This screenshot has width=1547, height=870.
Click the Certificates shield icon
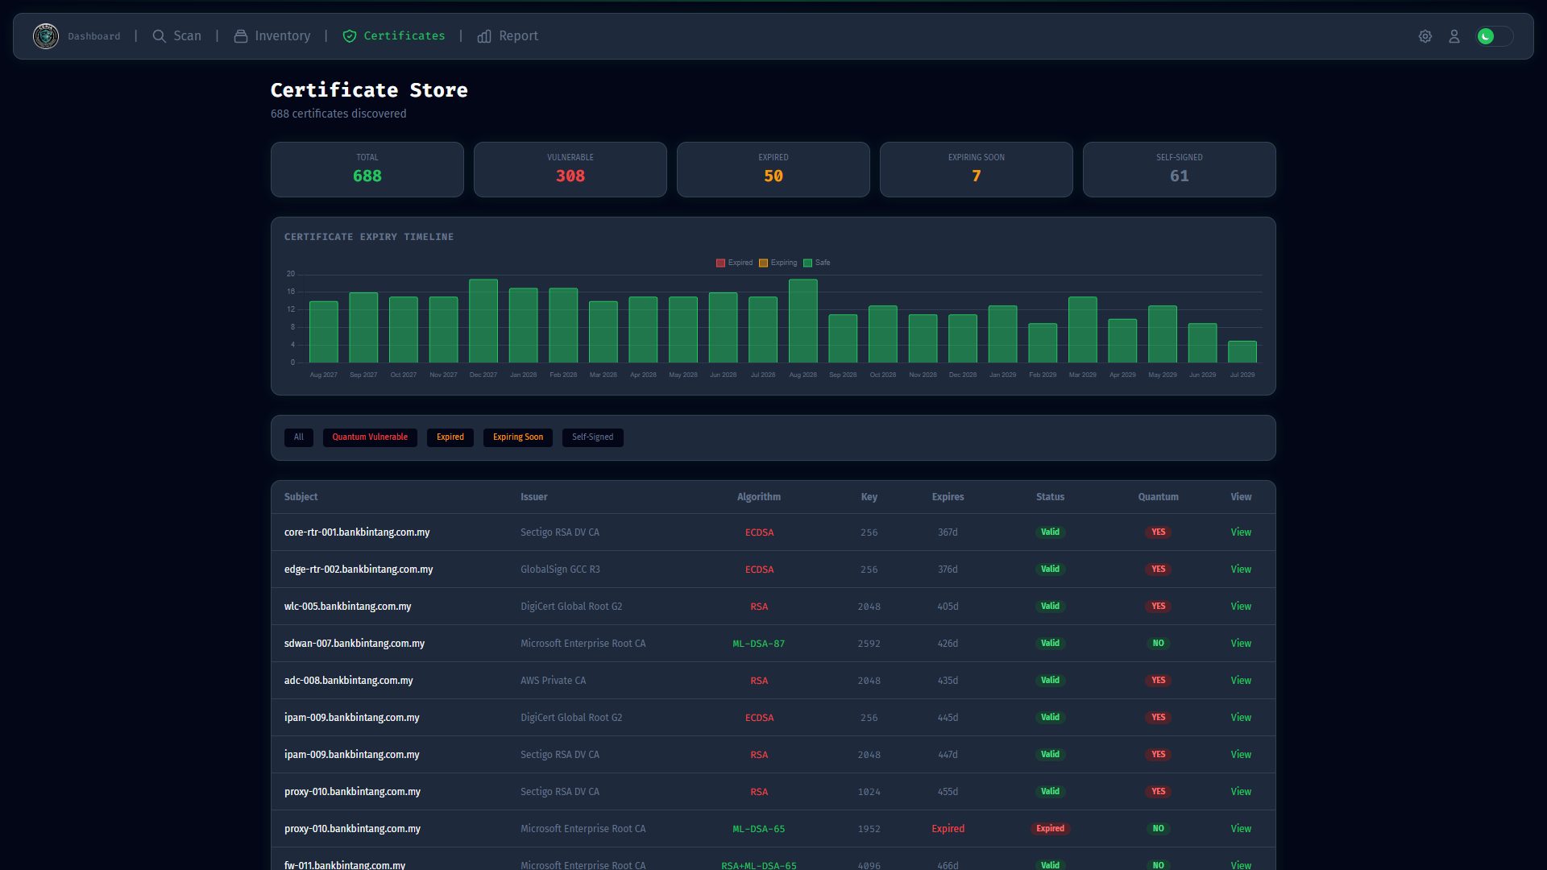point(350,36)
